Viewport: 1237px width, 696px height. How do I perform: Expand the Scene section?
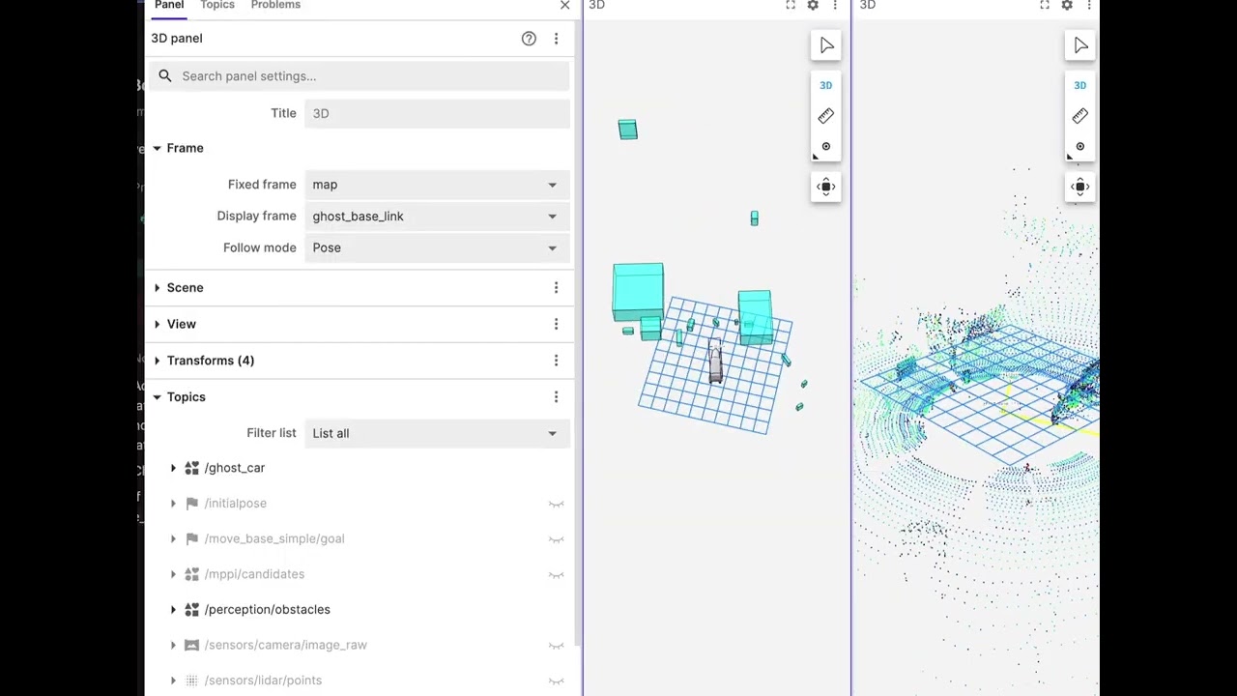coord(157,288)
